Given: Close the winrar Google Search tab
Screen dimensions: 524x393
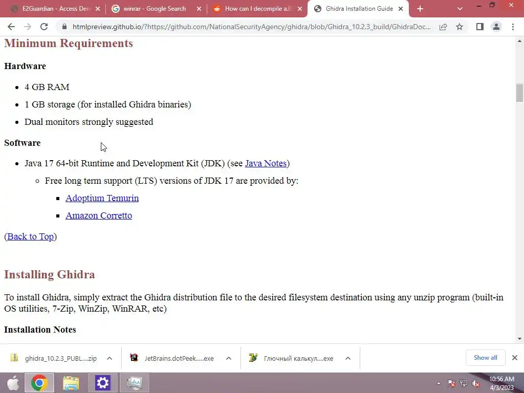Looking at the screenshot, I should click(x=199, y=9).
